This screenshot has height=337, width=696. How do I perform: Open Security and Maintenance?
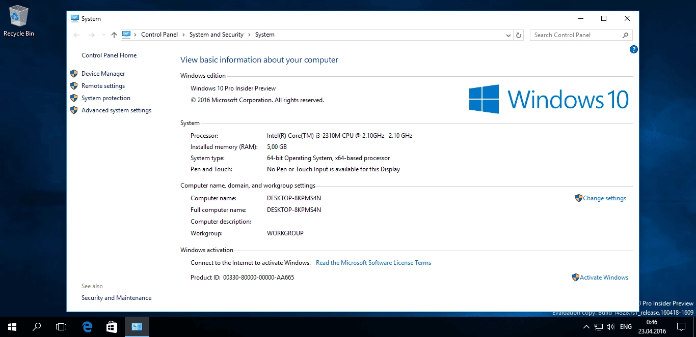(116, 298)
